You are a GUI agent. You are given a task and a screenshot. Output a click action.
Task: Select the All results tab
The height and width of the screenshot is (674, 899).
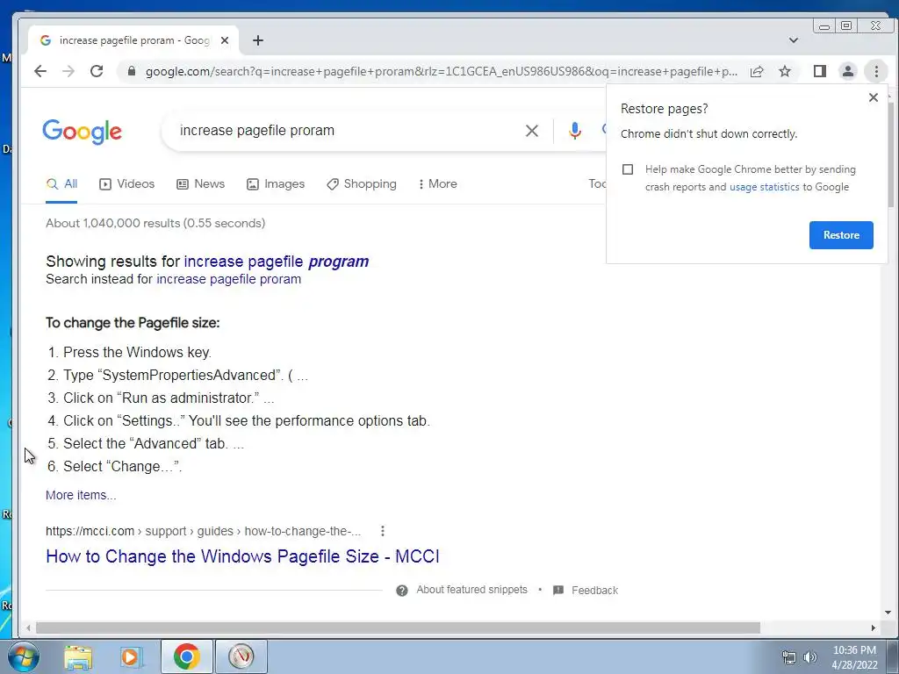pyautogui.click(x=62, y=184)
